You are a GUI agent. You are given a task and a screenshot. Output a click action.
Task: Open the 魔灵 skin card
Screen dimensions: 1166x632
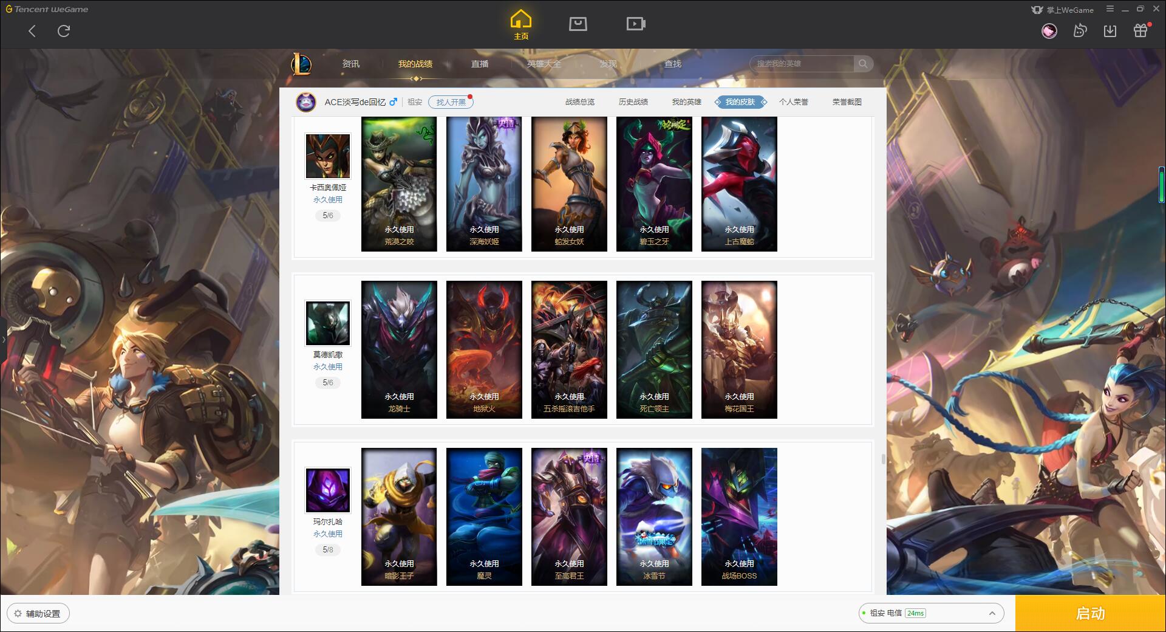click(x=484, y=517)
